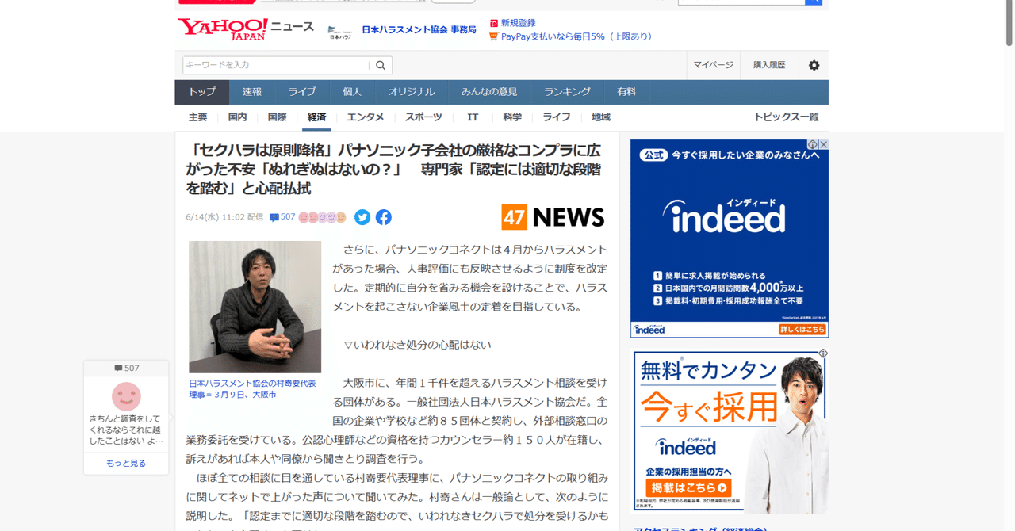Click the PayPay shopping cart icon
1015x531 pixels.
point(493,36)
